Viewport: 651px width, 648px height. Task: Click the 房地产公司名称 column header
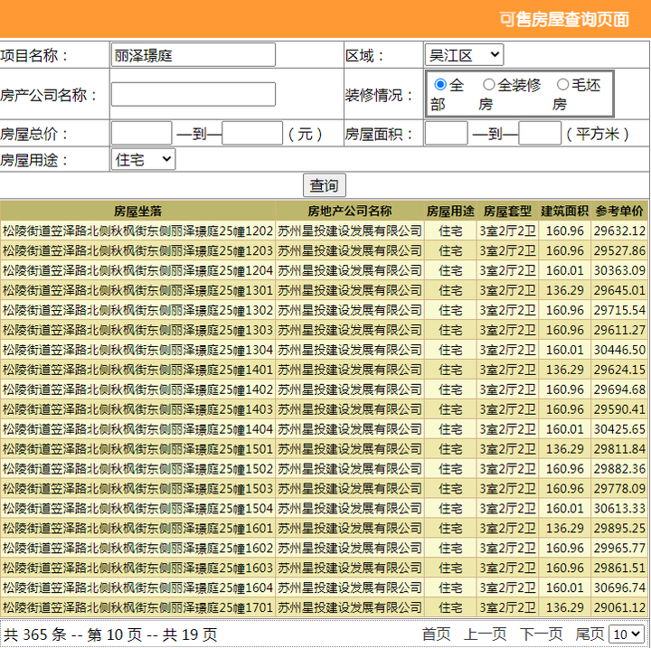[x=350, y=211]
